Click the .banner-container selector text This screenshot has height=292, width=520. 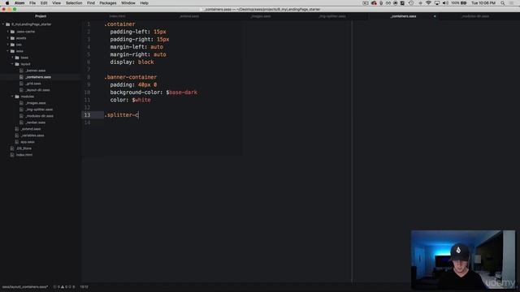coord(130,77)
